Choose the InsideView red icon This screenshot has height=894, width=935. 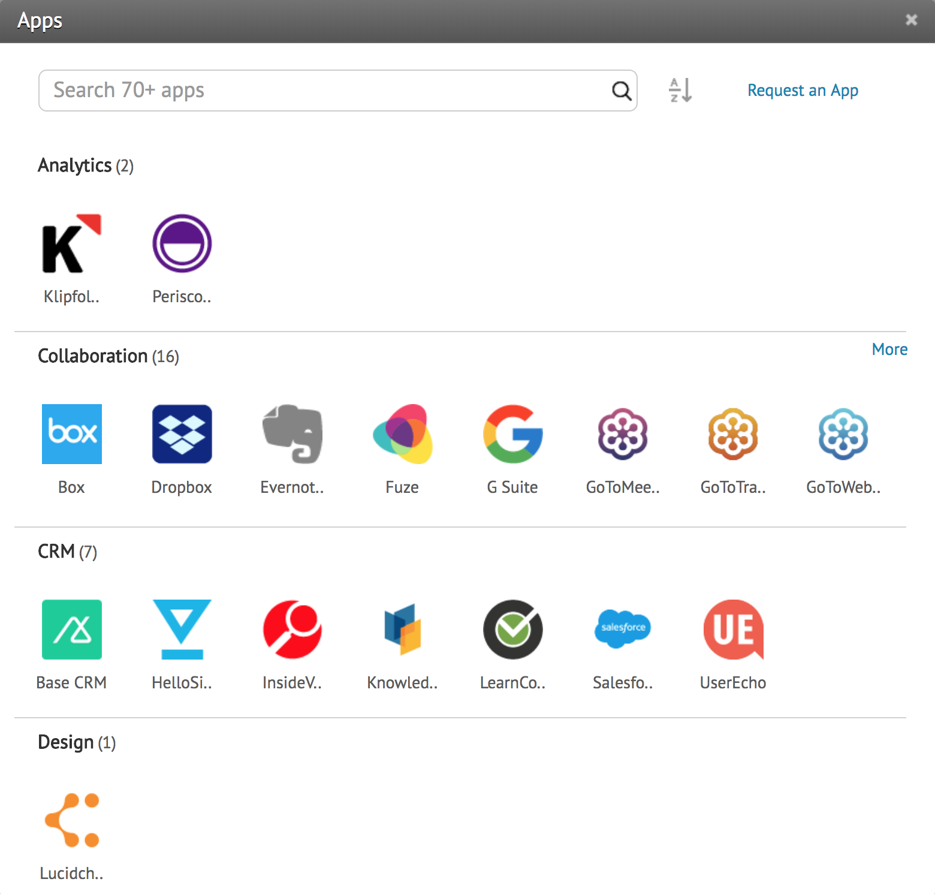(x=292, y=630)
